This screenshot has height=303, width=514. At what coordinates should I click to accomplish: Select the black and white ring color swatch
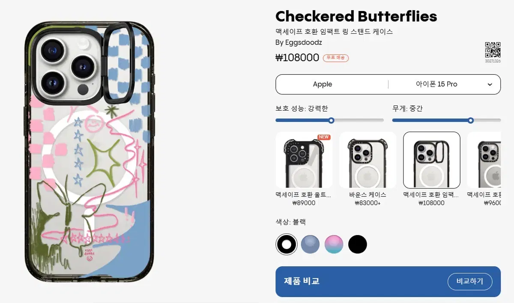coord(286,244)
